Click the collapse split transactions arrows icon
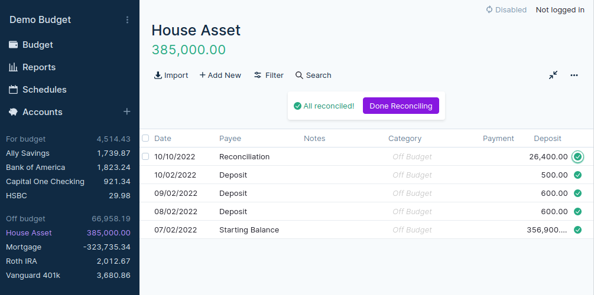The height and width of the screenshot is (295, 594). point(553,75)
